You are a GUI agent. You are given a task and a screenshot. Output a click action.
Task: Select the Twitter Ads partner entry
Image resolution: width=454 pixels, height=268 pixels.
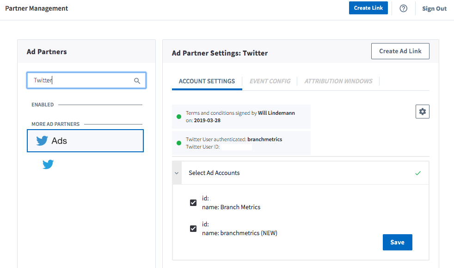(85, 141)
